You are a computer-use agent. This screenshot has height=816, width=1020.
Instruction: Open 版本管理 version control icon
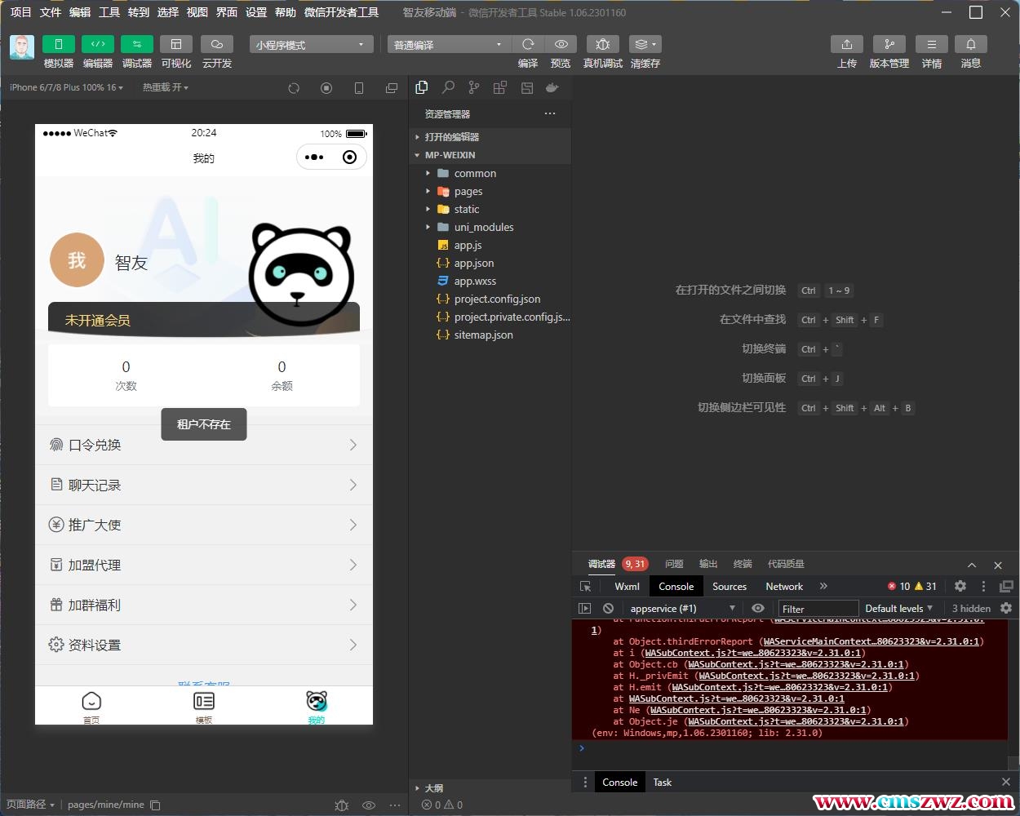[889, 44]
